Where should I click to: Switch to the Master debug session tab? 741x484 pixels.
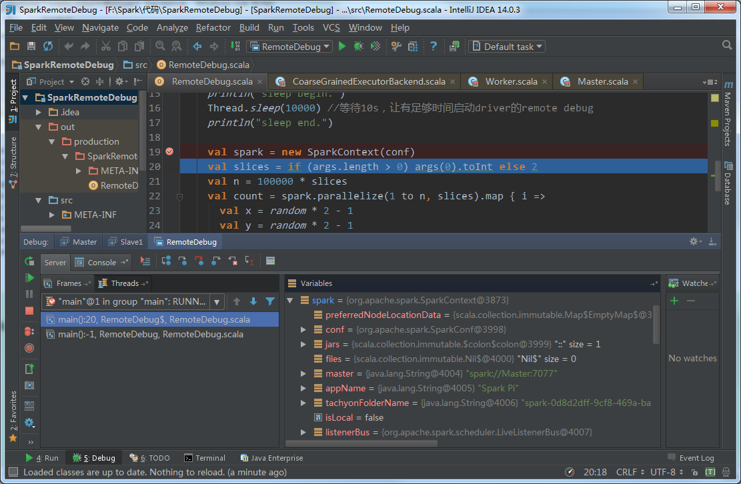pos(79,242)
